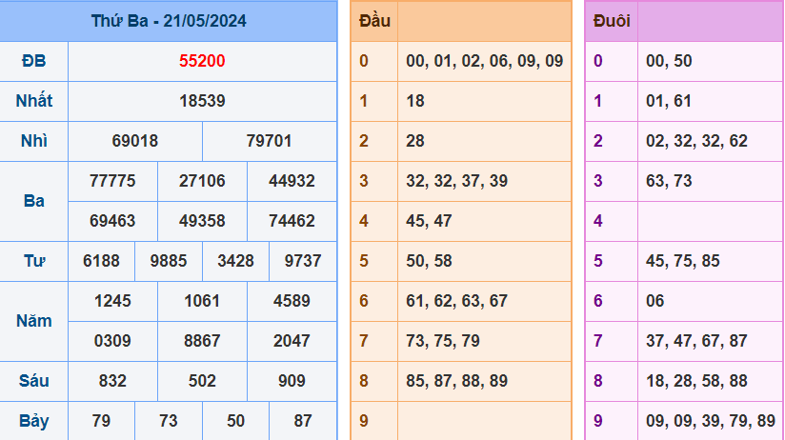This screenshot has width=785, height=440.
Task: Click Năm prize number 2047
Action: (292, 341)
